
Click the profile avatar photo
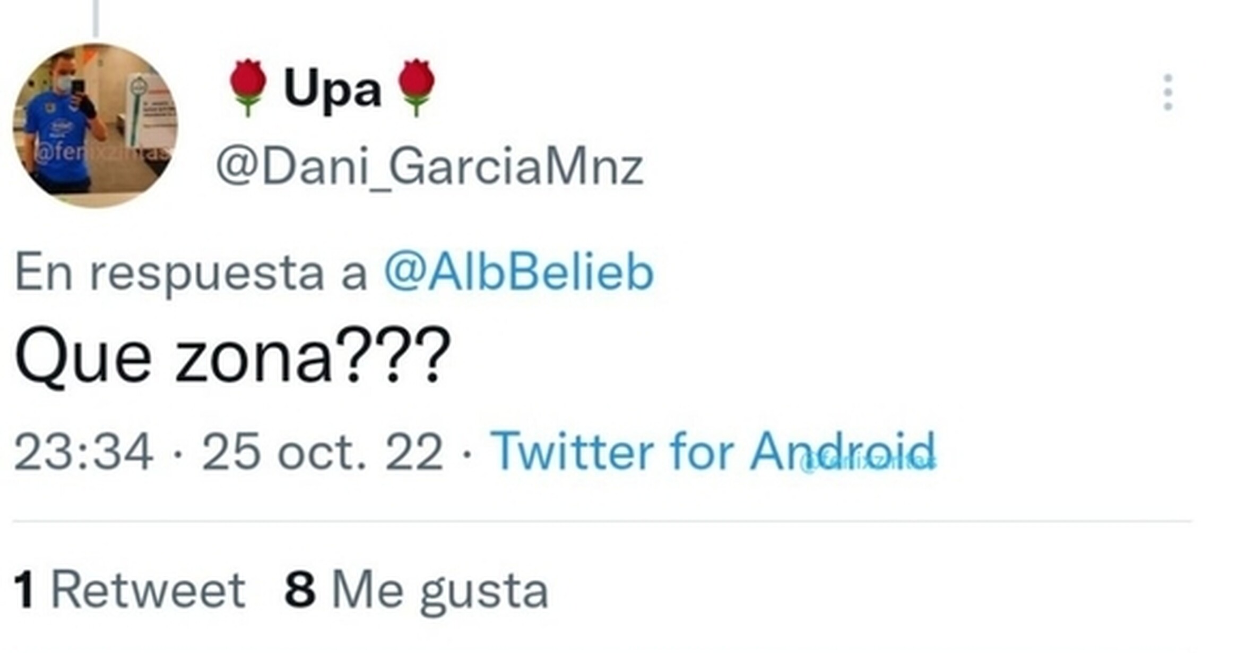click(96, 126)
